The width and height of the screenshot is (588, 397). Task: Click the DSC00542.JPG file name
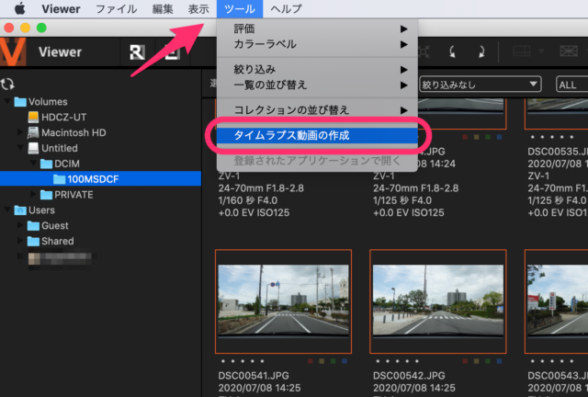click(x=409, y=376)
